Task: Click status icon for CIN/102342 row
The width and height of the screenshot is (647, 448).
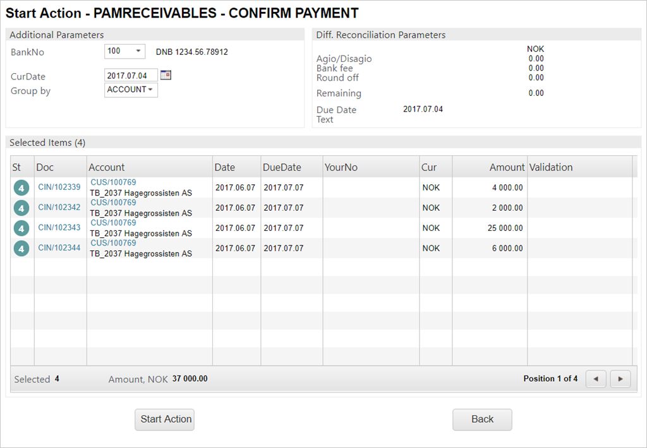Action: tap(21, 208)
